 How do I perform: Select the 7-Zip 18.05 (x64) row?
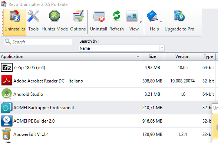point(109,68)
